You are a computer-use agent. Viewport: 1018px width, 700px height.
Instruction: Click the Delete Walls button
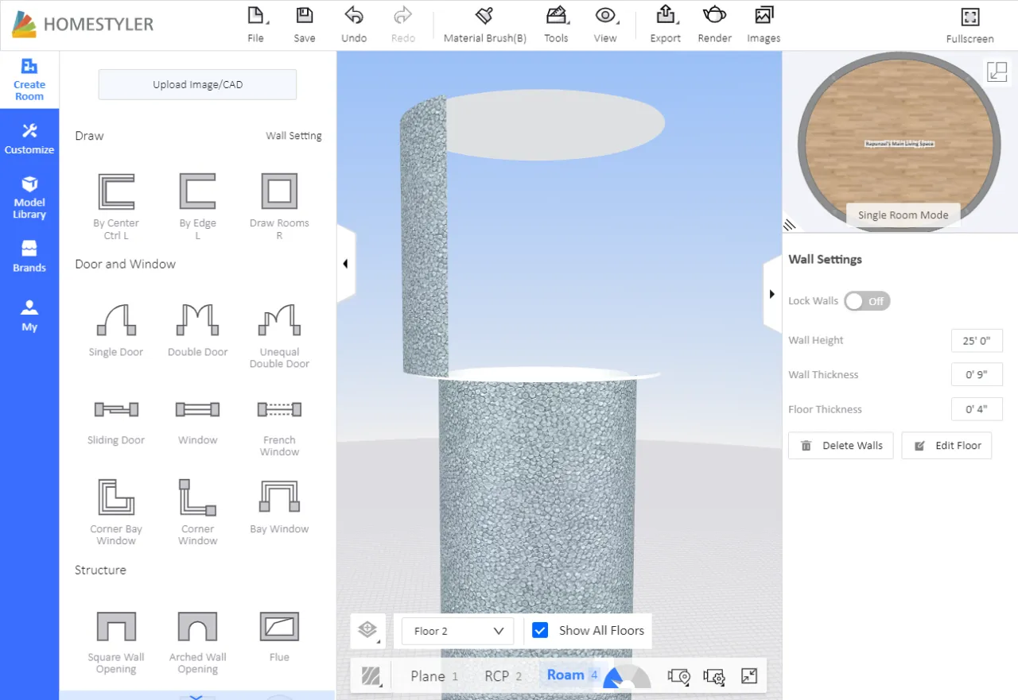[x=841, y=446]
